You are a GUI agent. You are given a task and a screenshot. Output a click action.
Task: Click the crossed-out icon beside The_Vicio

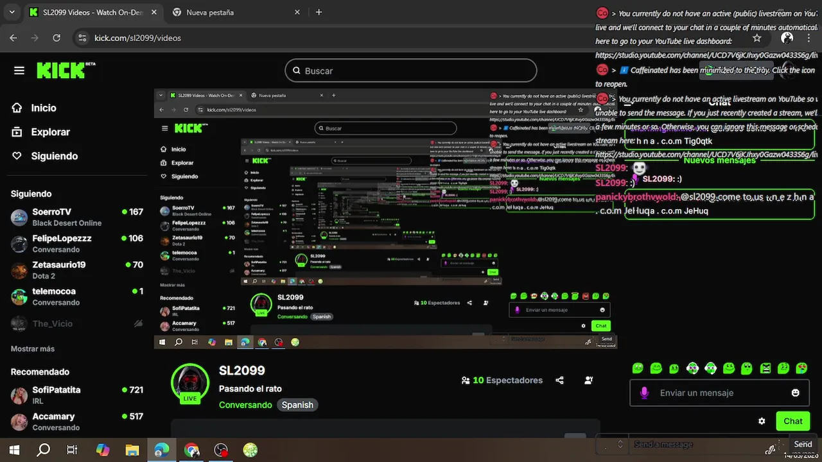(138, 324)
